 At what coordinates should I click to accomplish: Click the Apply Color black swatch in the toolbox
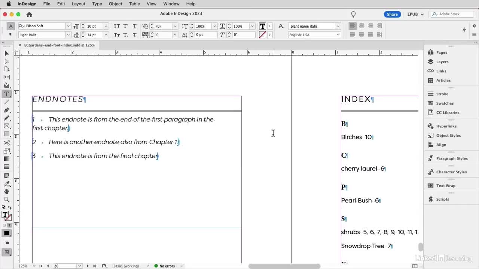[7, 233]
